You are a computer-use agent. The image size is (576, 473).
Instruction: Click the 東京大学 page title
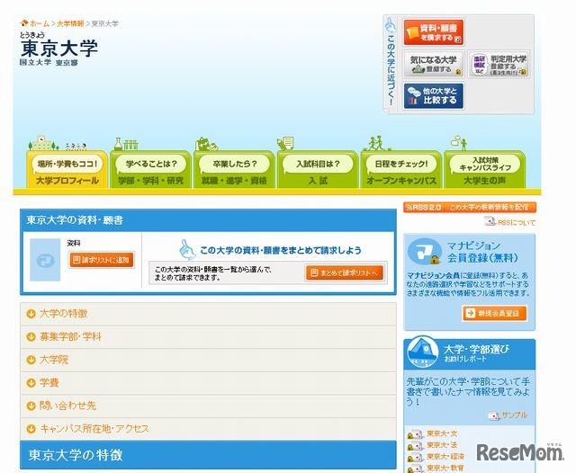point(59,48)
